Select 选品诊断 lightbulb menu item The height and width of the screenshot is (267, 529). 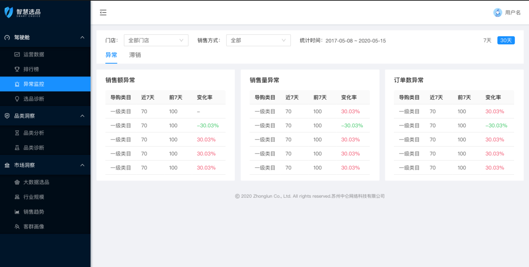(x=34, y=99)
